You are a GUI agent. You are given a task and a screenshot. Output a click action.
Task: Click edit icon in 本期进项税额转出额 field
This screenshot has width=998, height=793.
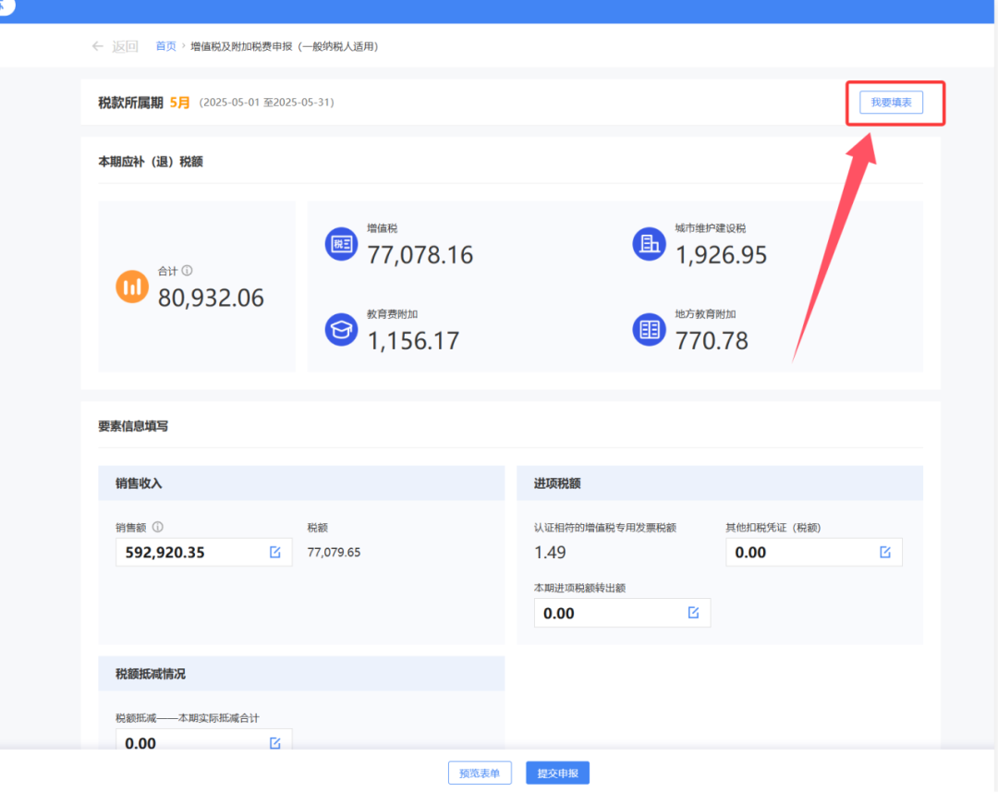click(694, 613)
